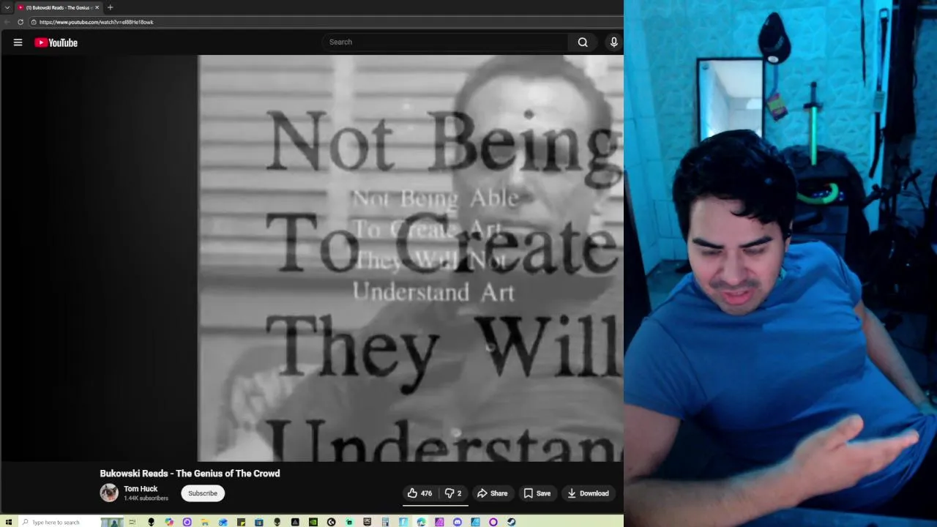Screen dimensions: 937x527
Task: Open Steam from the taskbar
Action: [511, 522]
